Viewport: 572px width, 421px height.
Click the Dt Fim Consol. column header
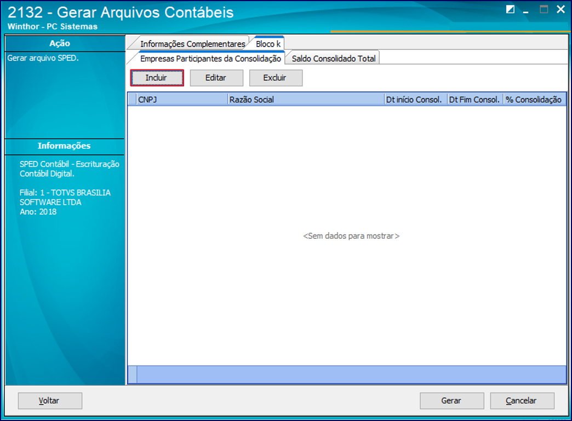pyautogui.click(x=476, y=100)
